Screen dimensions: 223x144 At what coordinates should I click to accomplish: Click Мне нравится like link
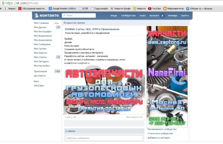pyautogui.click(x=133, y=117)
